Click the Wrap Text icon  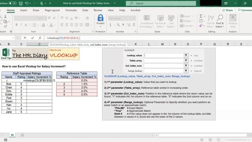click(87, 18)
